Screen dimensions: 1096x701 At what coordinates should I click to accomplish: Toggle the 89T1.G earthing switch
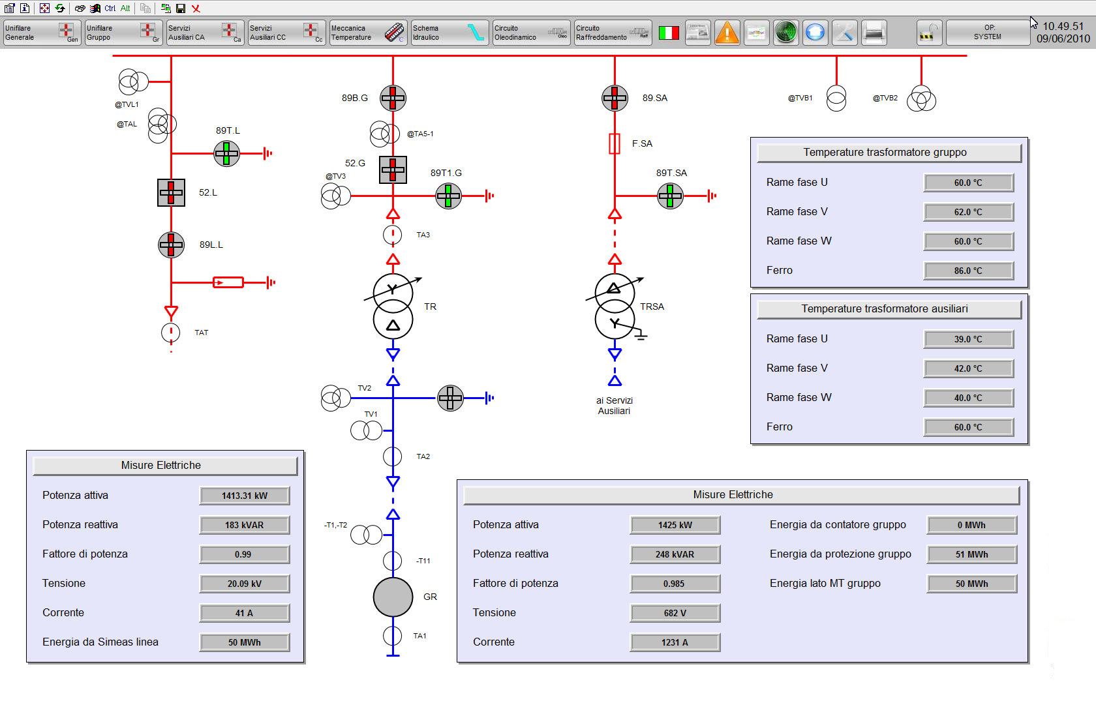[448, 196]
